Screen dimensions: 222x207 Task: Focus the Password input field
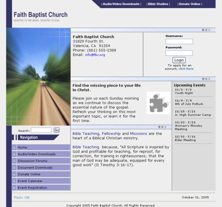point(179,53)
